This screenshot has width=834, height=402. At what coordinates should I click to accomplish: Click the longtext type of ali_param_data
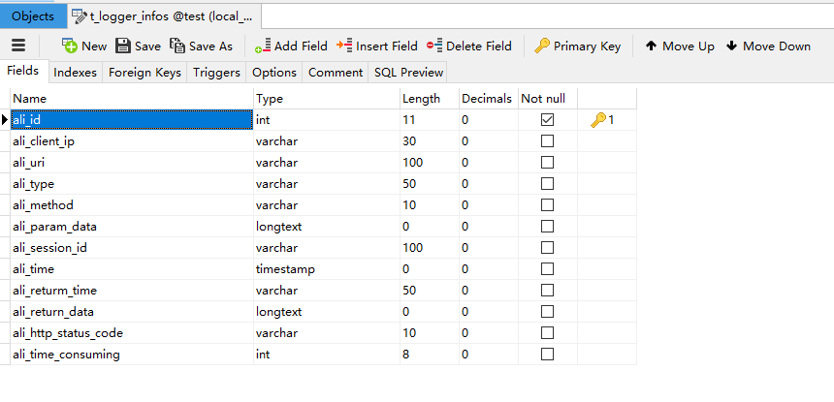(x=278, y=227)
